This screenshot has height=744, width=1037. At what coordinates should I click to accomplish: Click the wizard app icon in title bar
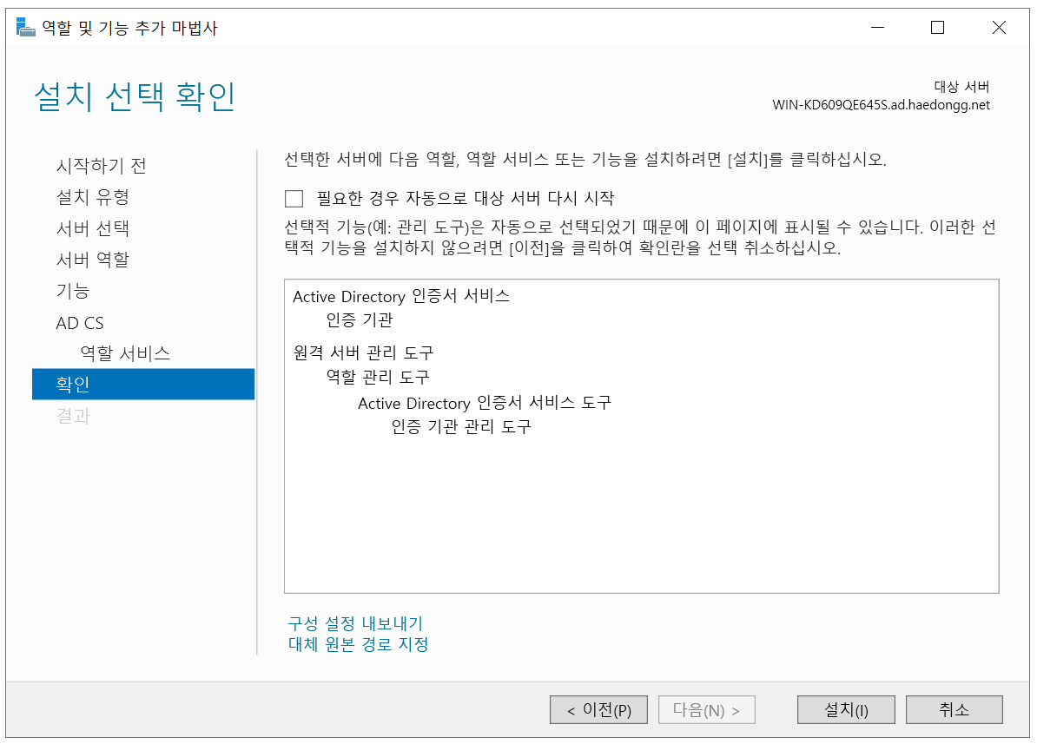pyautogui.click(x=25, y=27)
